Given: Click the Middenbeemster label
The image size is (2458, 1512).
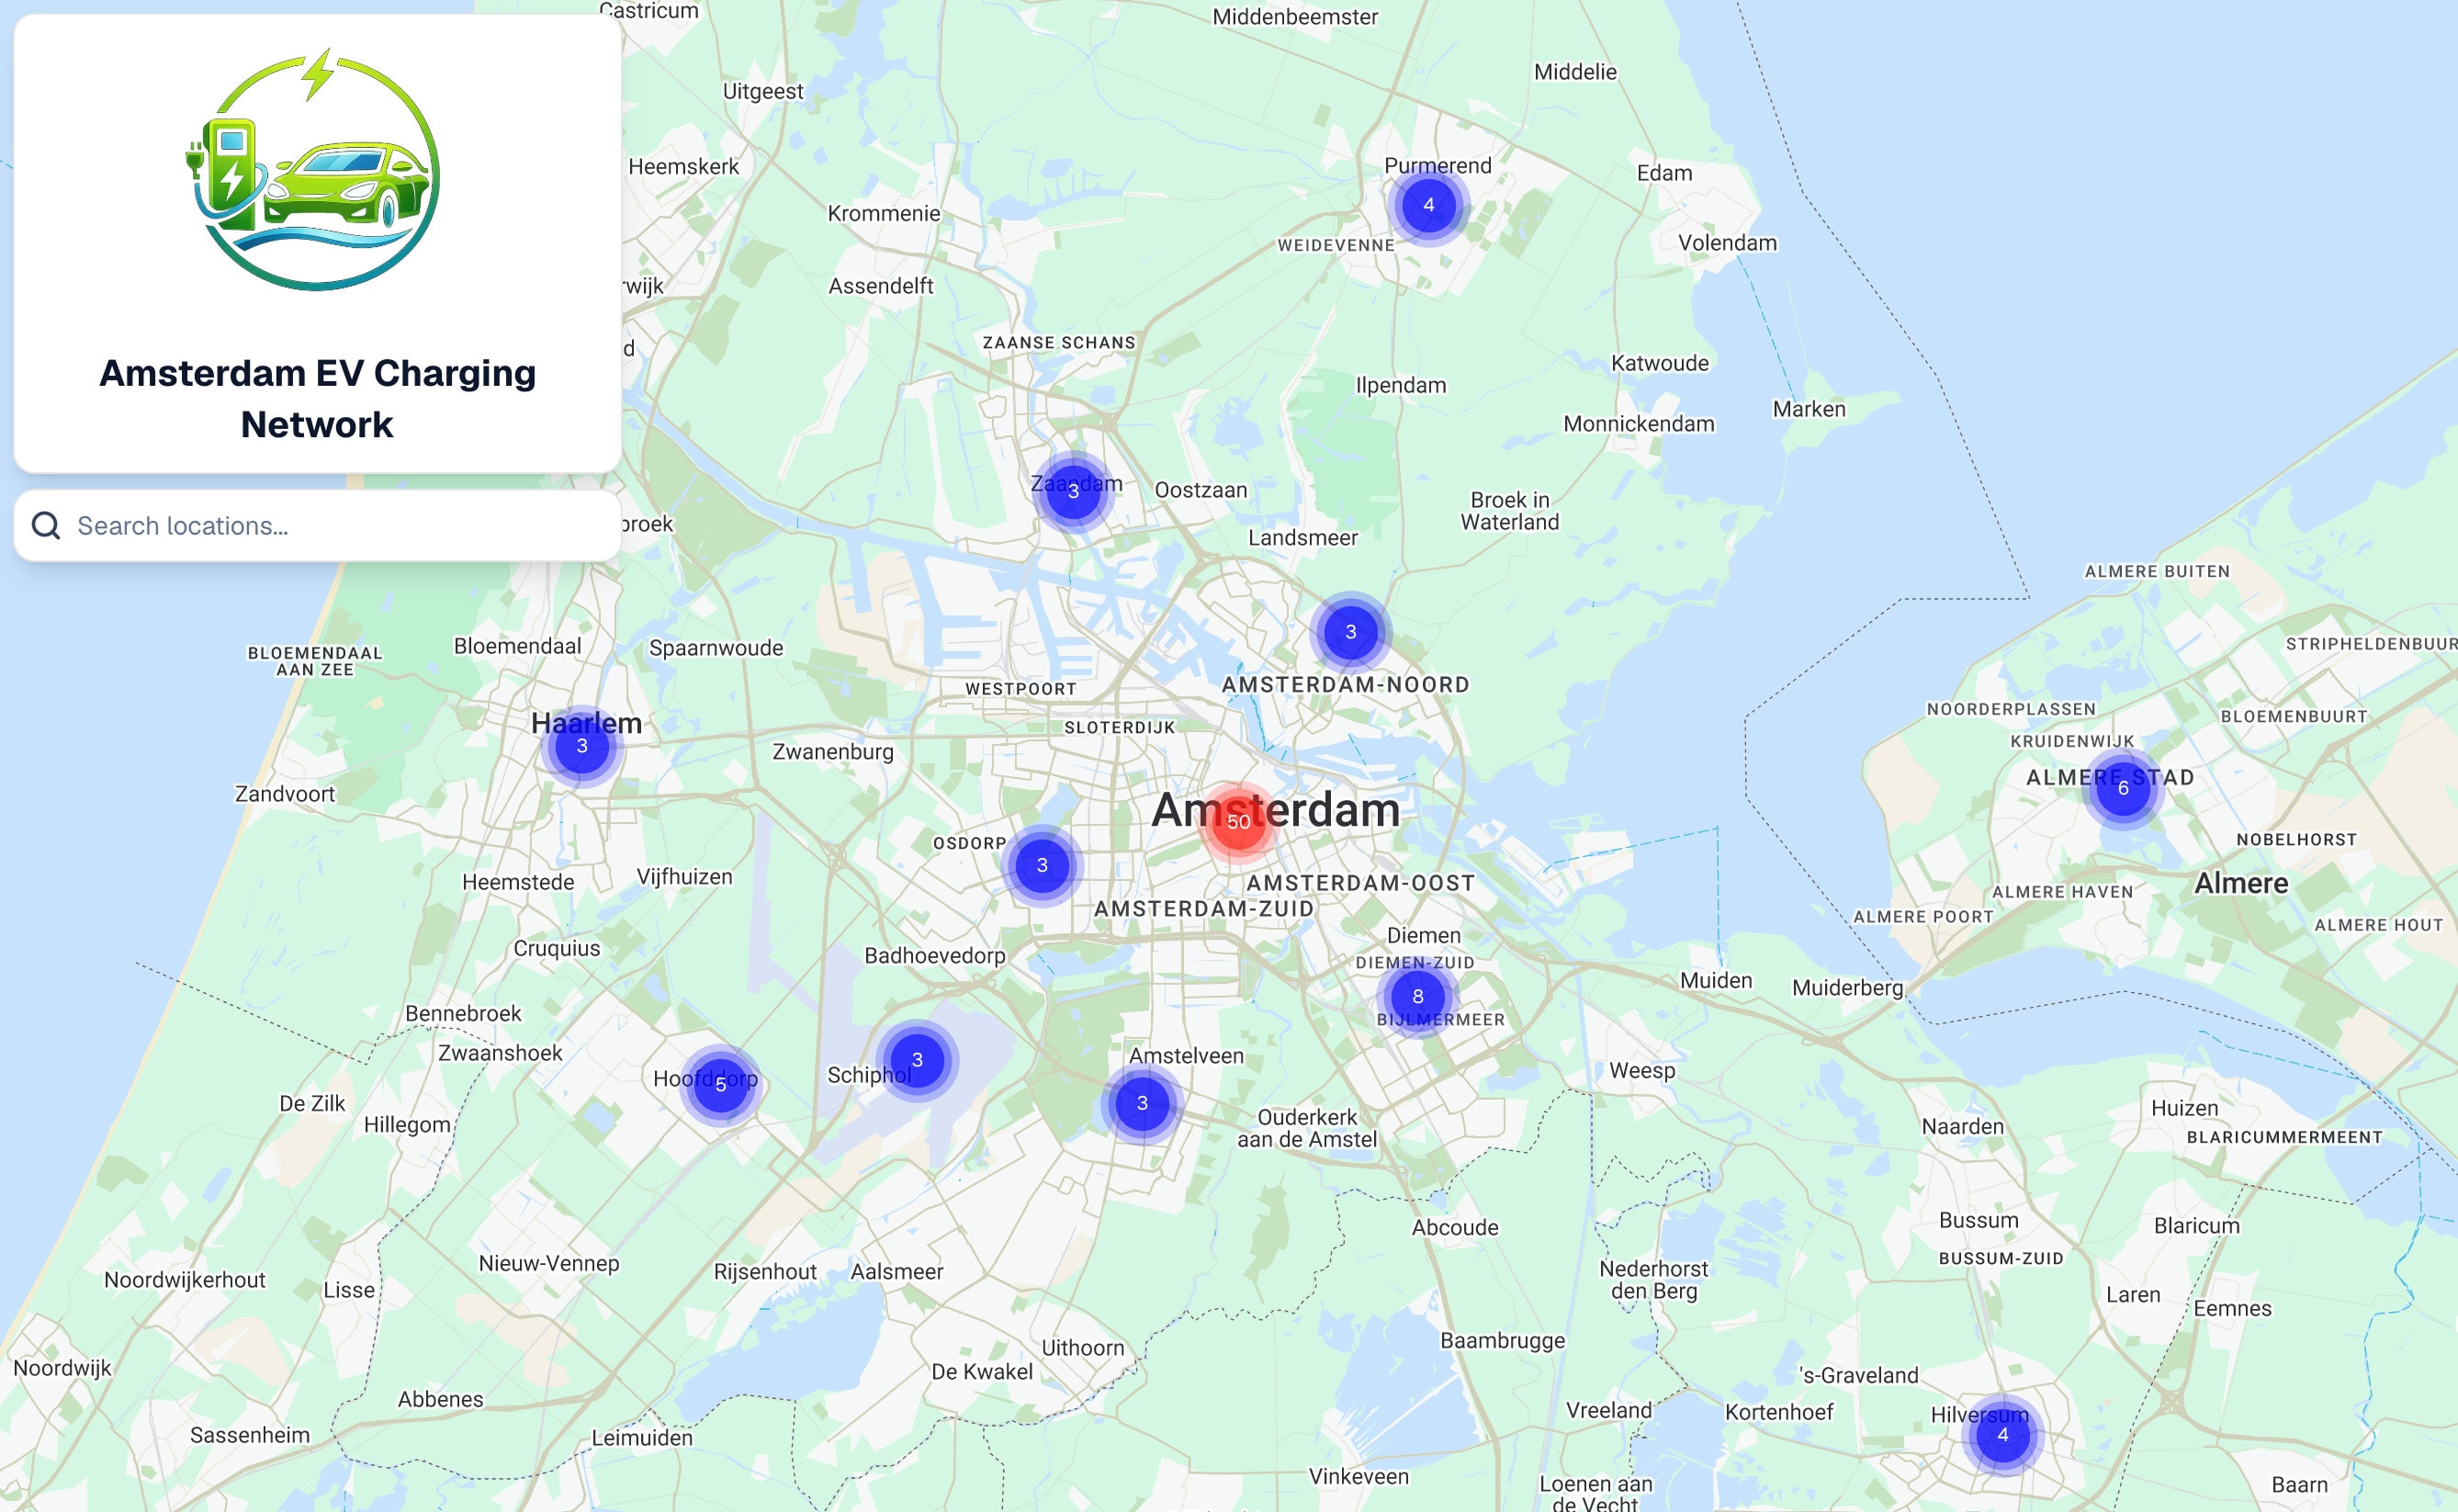Looking at the screenshot, I should tap(1295, 17).
